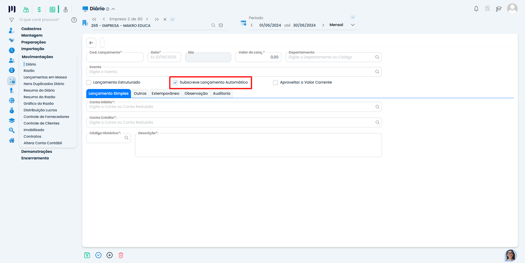
Task: Click the green save icon
Action: (87, 255)
